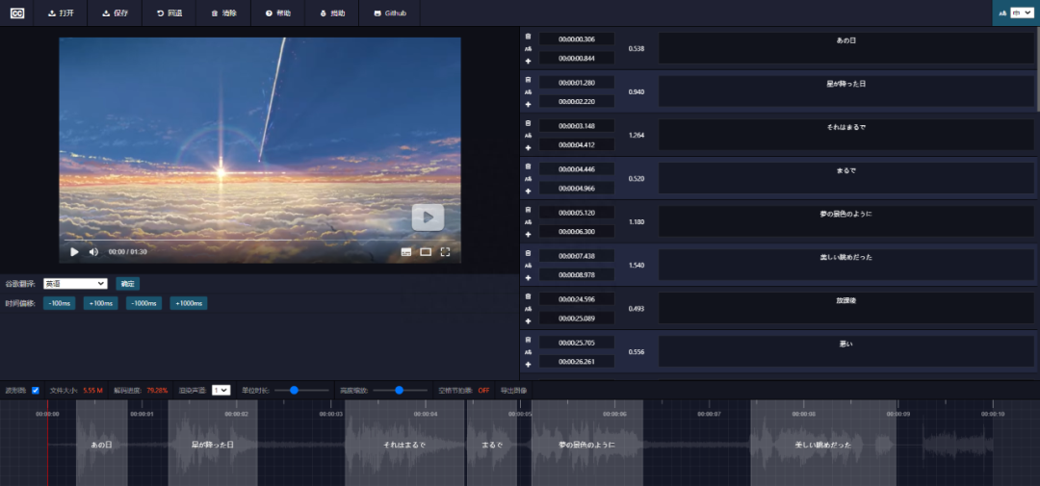Toggle the 空格节拍器 OFF switch

(483, 391)
